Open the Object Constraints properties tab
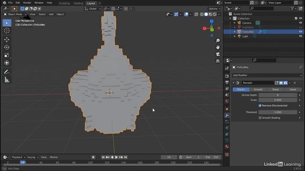 [227, 134]
